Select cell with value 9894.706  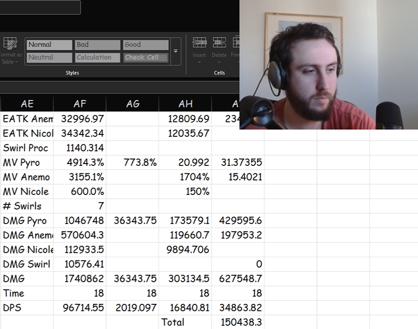[x=185, y=250]
